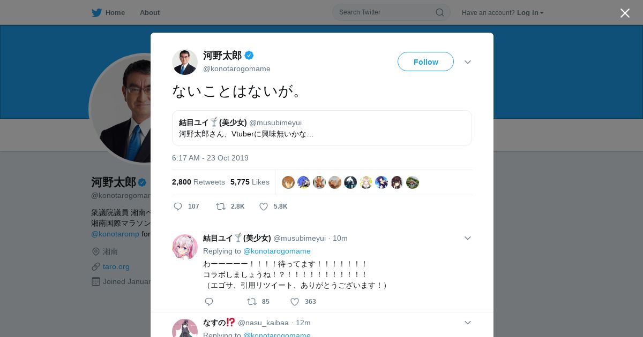Screen dimensions: 643x337
Task: Close the tweet overlay with X
Action: click(x=625, y=13)
